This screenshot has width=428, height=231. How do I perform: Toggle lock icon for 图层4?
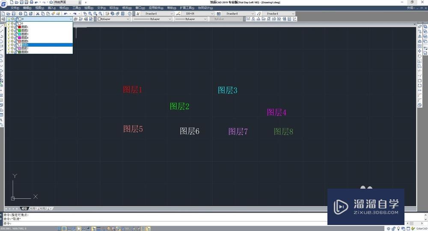[x=15, y=38]
